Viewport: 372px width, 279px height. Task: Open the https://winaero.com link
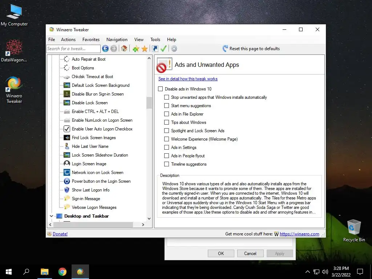click(299, 234)
